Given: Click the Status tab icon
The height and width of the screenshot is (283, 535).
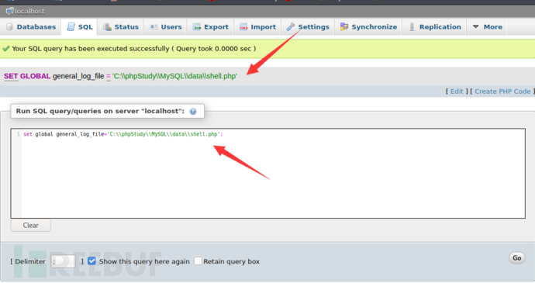Looking at the screenshot, I should point(107,27).
